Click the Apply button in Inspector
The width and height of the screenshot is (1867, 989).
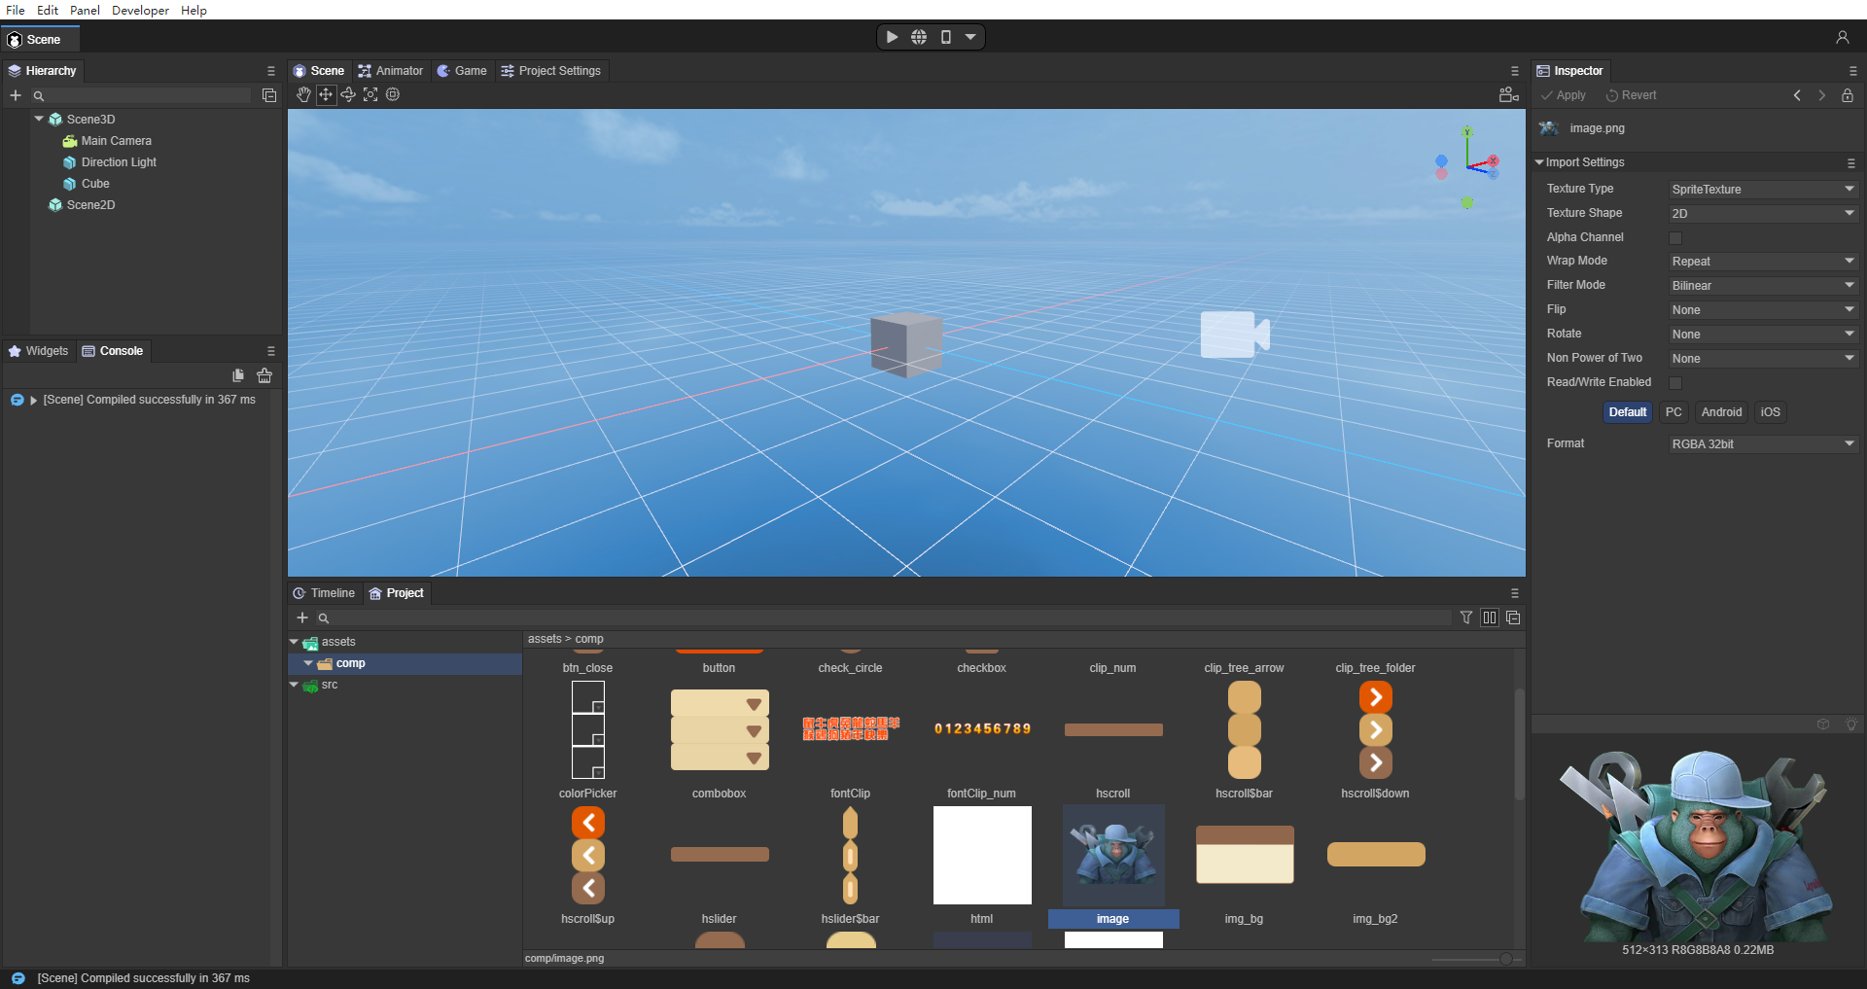coord(1564,95)
